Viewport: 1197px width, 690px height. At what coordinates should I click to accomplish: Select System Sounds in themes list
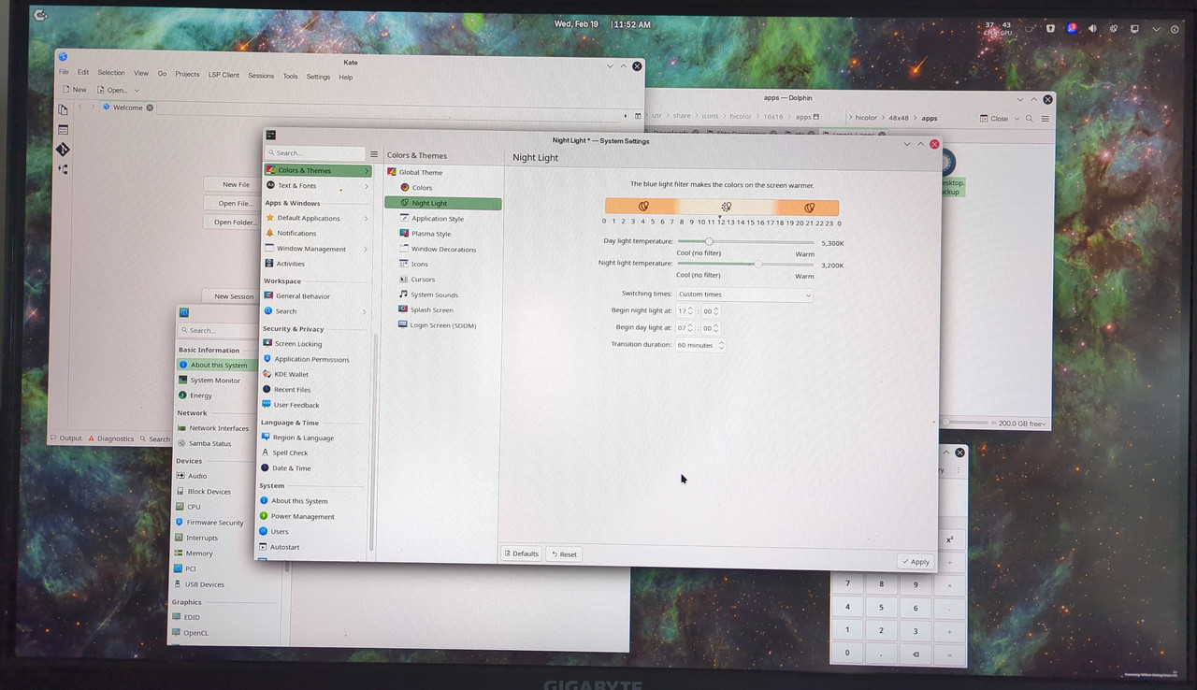pyautogui.click(x=443, y=295)
